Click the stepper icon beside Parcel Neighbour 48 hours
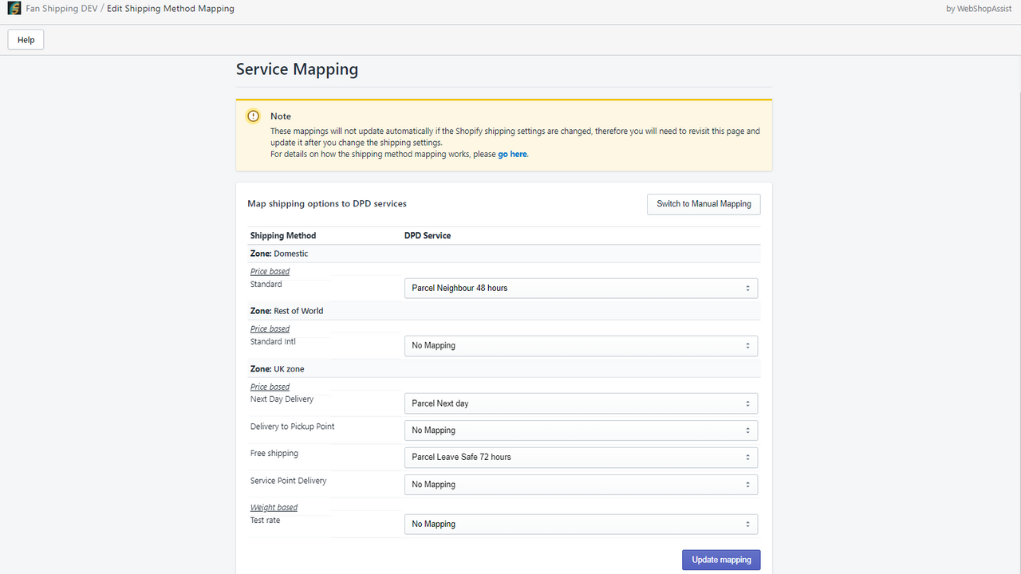The height and width of the screenshot is (574, 1021). (747, 288)
